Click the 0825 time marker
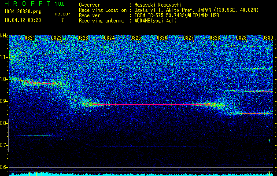The height and width of the screenshot is (176, 277). tap(136, 38)
